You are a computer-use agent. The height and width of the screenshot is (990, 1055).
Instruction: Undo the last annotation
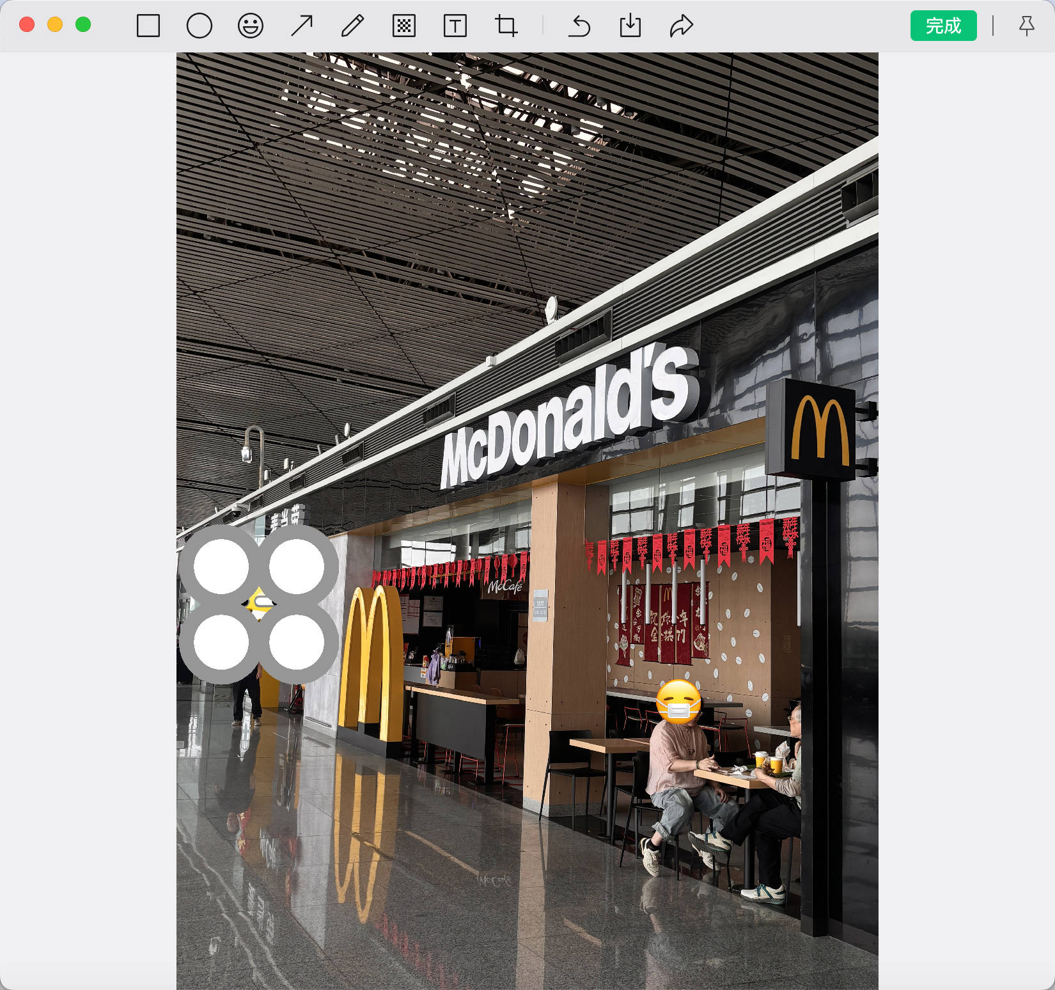pos(579,26)
